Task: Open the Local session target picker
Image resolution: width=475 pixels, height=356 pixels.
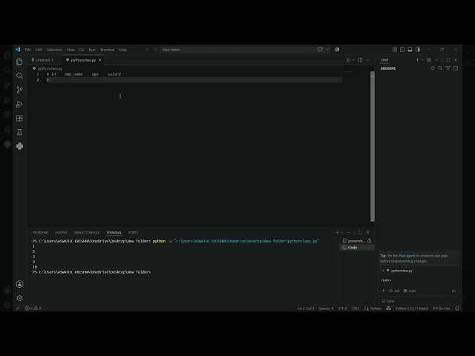Action: (x=388, y=301)
